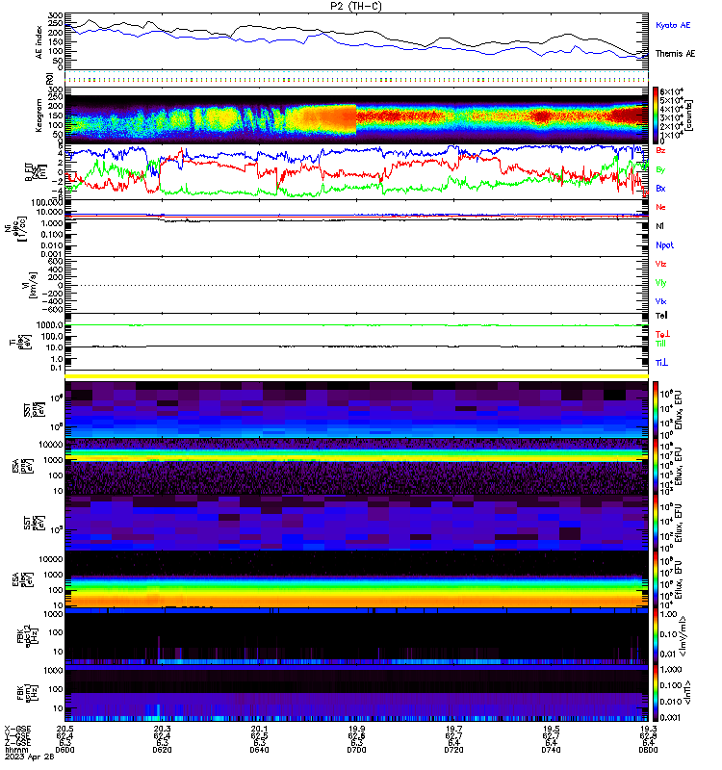Screen dimensions: 722x770
Task: Click the dotted ROI strip panel
Action: point(356,78)
